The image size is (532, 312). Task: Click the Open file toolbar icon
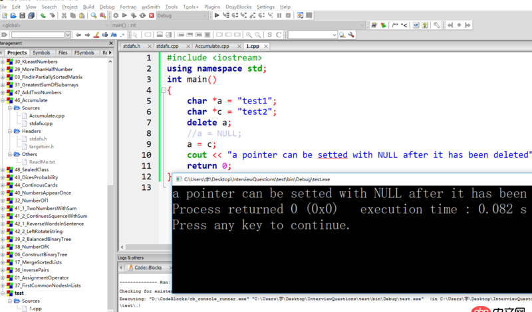click(x=13, y=15)
